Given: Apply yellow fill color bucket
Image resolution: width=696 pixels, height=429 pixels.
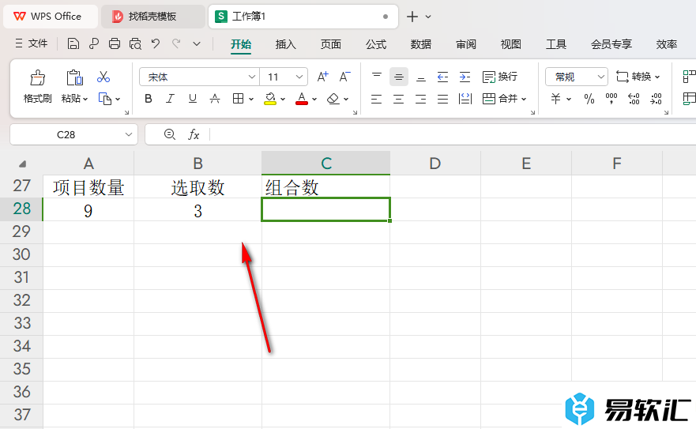Looking at the screenshot, I should [270, 99].
